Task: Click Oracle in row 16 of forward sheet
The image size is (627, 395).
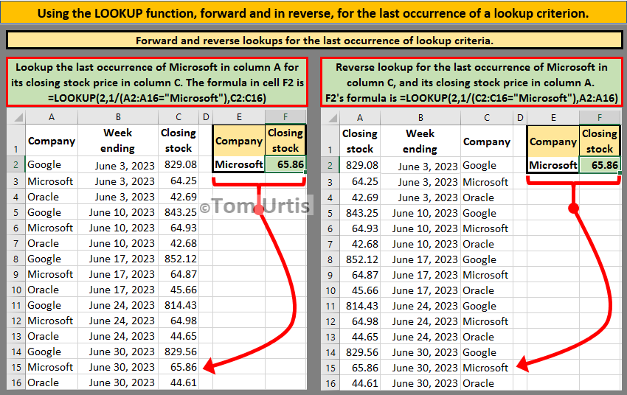Action: [52, 382]
